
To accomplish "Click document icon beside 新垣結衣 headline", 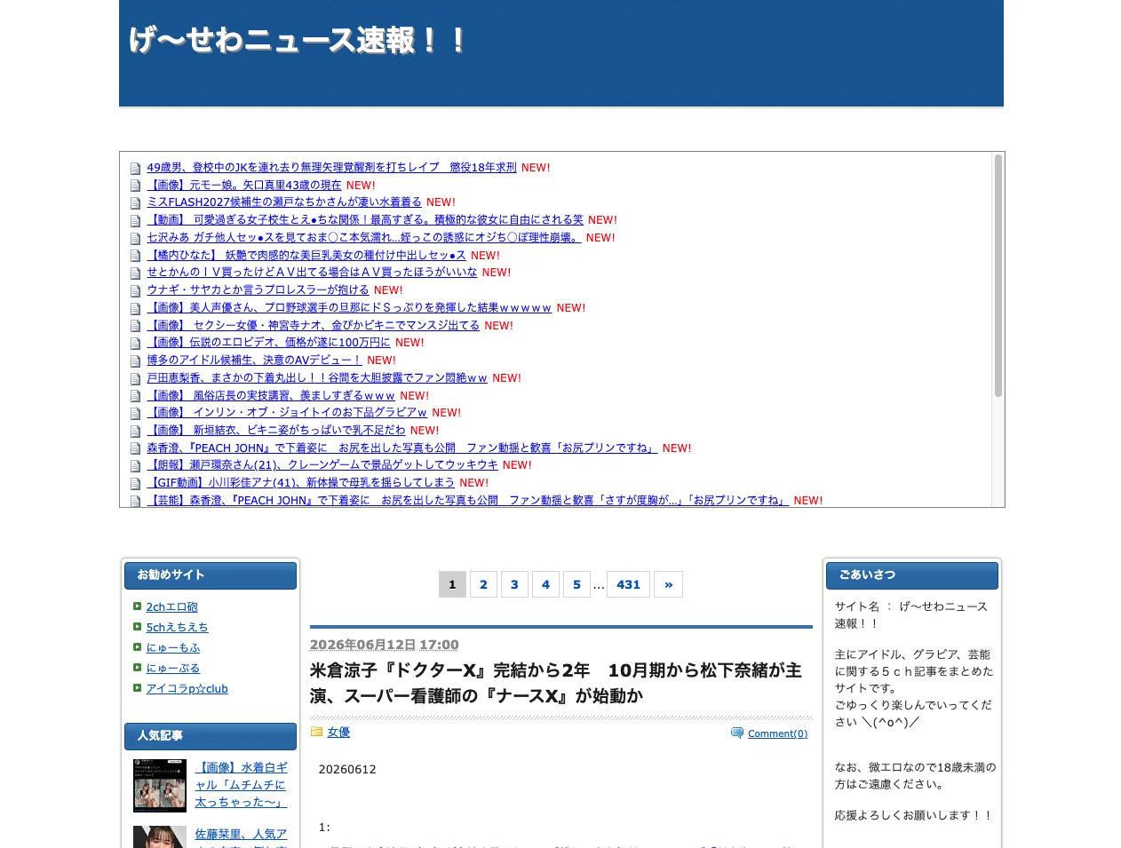I will pyautogui.click(x=135, y=432).
